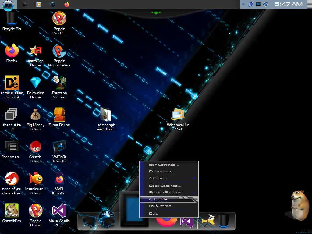Select the Plants vs Zombies icon

59,87
